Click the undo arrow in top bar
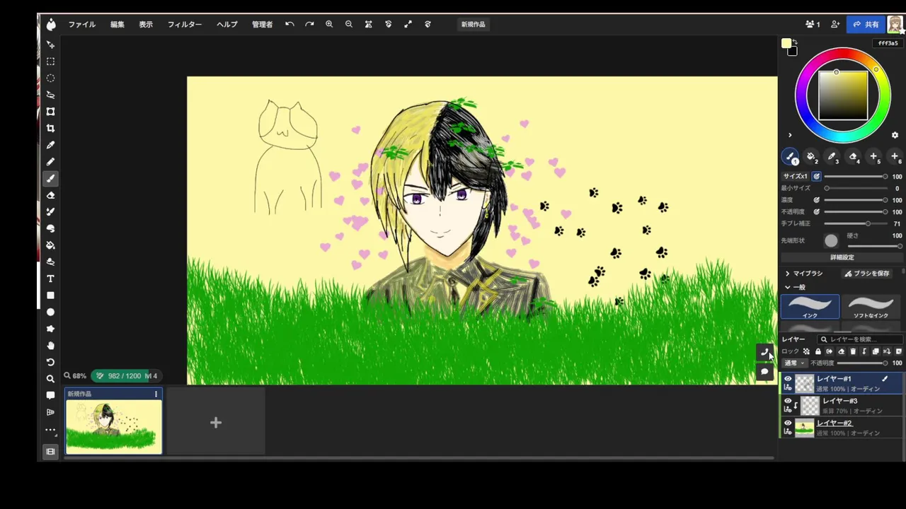906x509 pixels. point(289,24)
